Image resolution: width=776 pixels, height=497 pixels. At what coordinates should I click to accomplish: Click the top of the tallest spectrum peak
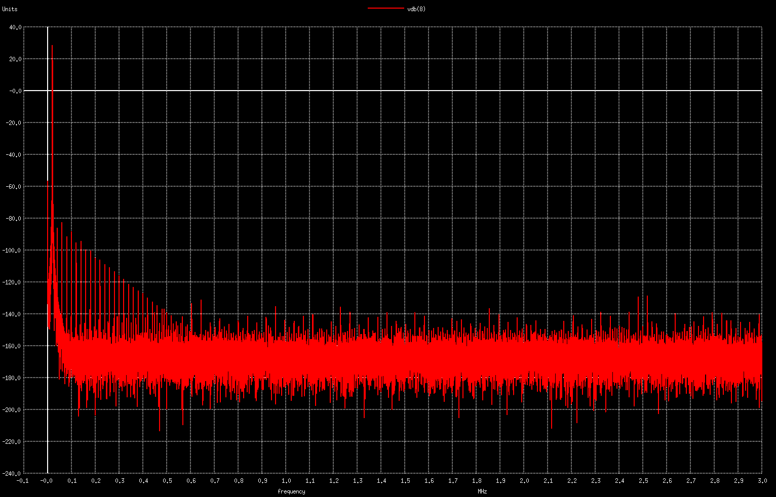tap(52, 46)
